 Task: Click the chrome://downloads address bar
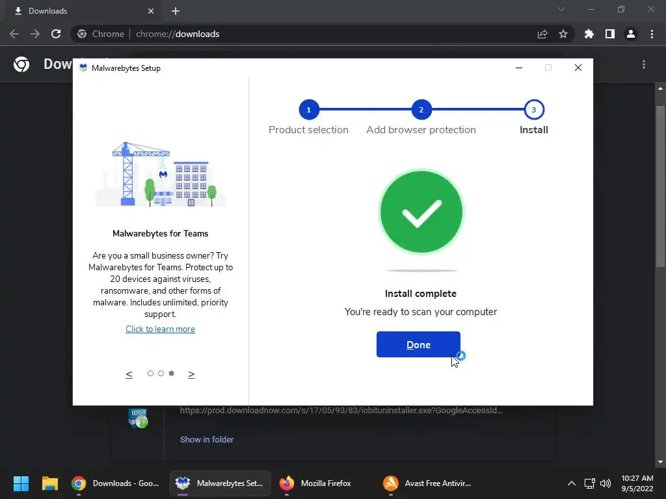323,34
